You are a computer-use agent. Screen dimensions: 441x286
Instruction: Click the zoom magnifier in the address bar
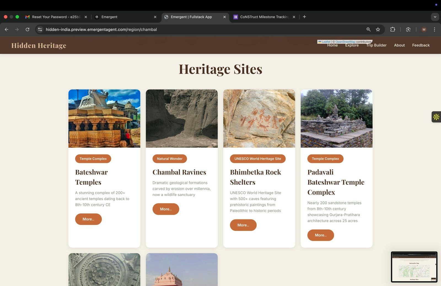coord(369,29)
